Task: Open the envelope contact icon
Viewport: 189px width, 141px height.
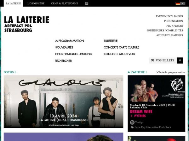Action: (87, 3)
